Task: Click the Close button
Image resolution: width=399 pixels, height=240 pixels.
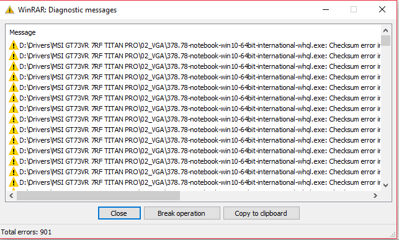Action: (x=119, y=213)
